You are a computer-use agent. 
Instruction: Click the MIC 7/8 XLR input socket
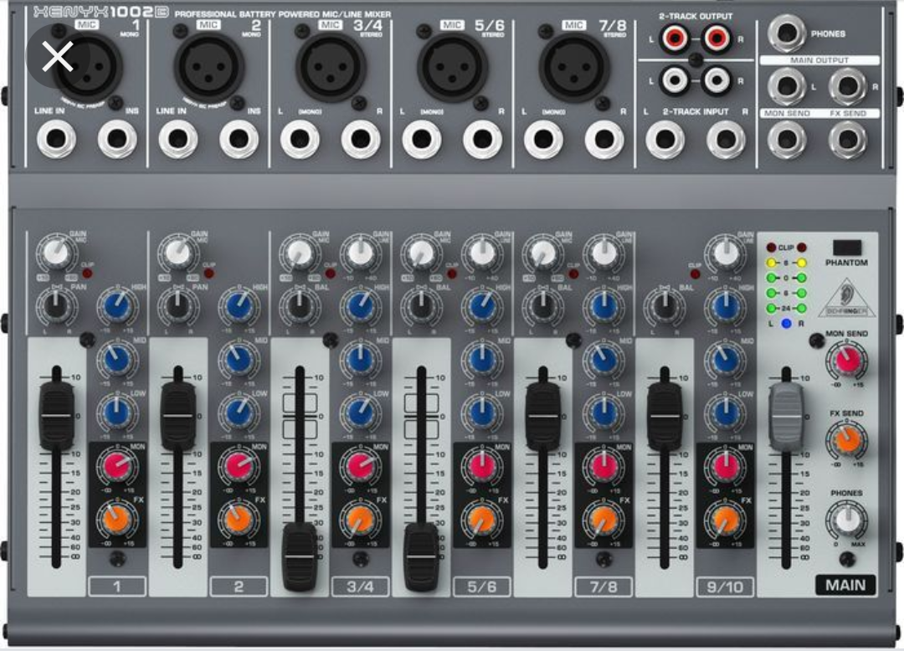(574, 68)
